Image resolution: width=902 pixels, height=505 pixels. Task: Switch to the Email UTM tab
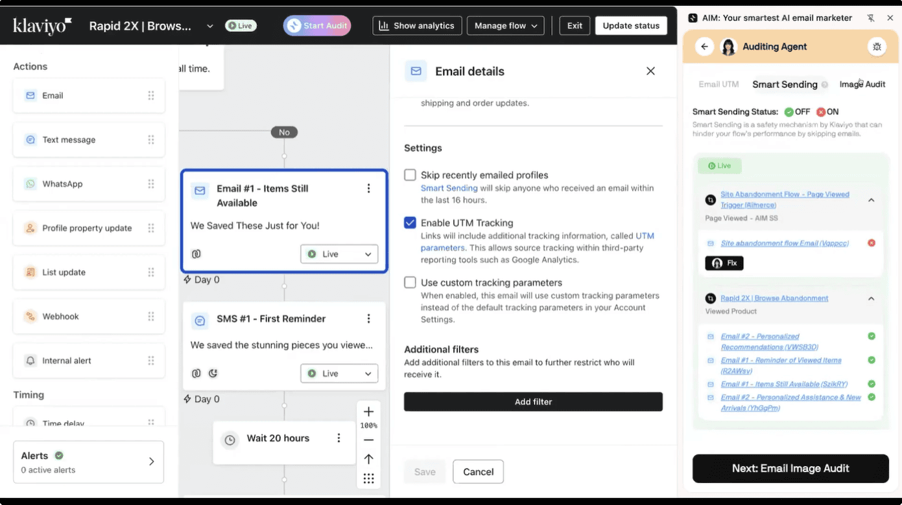[x=718, y=84]
